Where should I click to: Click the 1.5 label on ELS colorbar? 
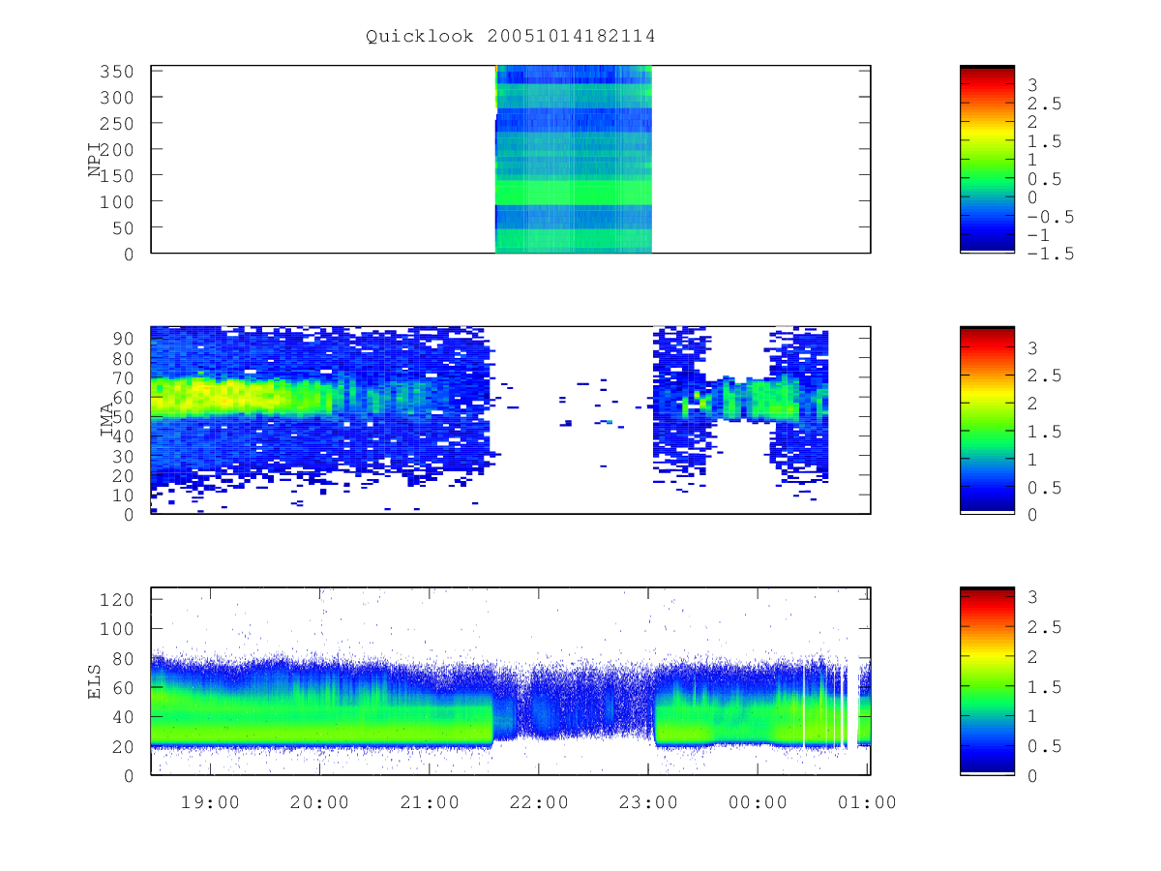(1045, 687)
